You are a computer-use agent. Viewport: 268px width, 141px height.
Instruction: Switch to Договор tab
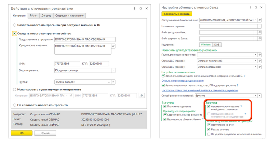point(46,16)
